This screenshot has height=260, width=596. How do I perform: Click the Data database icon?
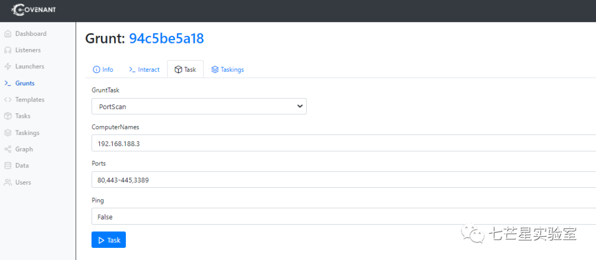click(8, 165)
